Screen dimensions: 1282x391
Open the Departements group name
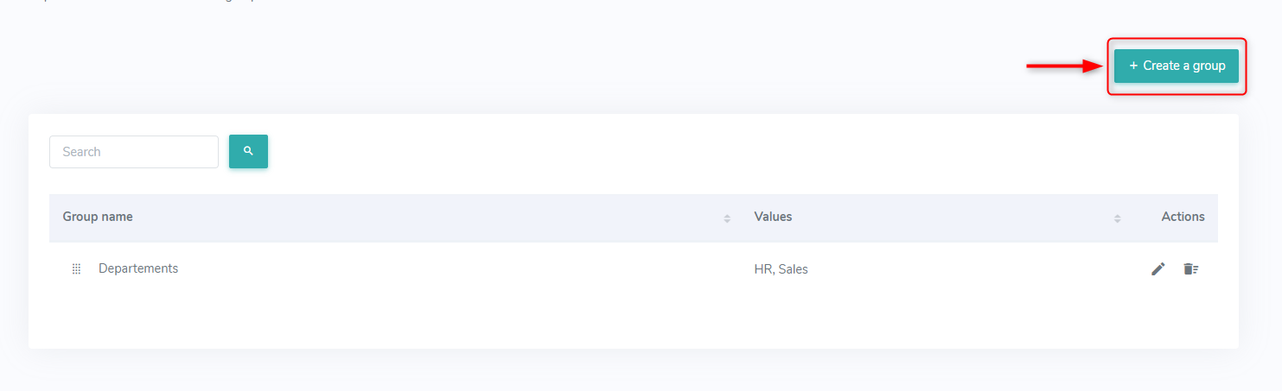pos(138,268)
